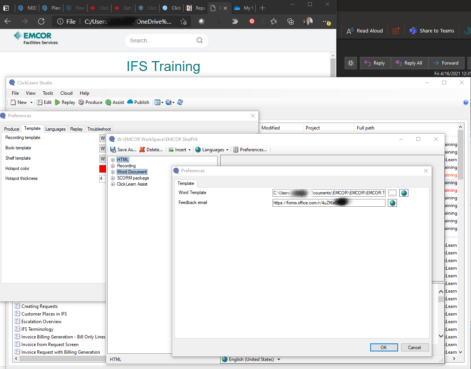The image size is (471, 369).
Task: Click Read Aloud in the mail toolbar
Action: (365, 31)
